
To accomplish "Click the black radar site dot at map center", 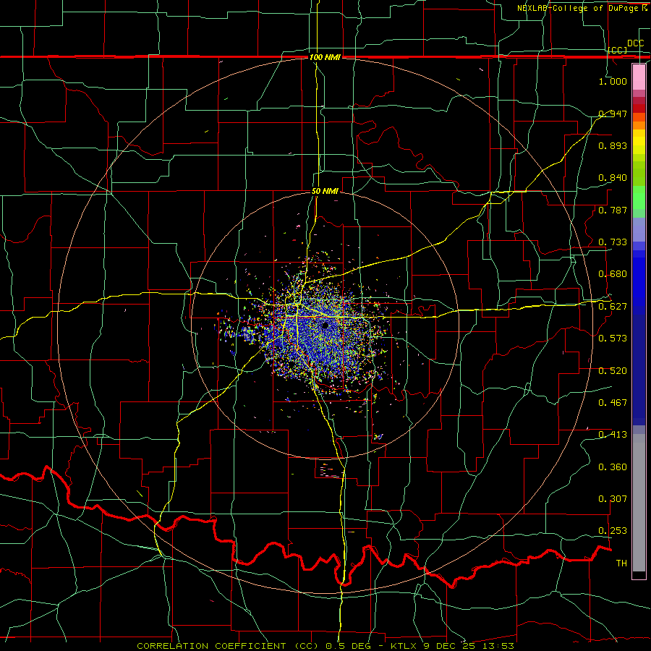I will click(x=325, y=325).
